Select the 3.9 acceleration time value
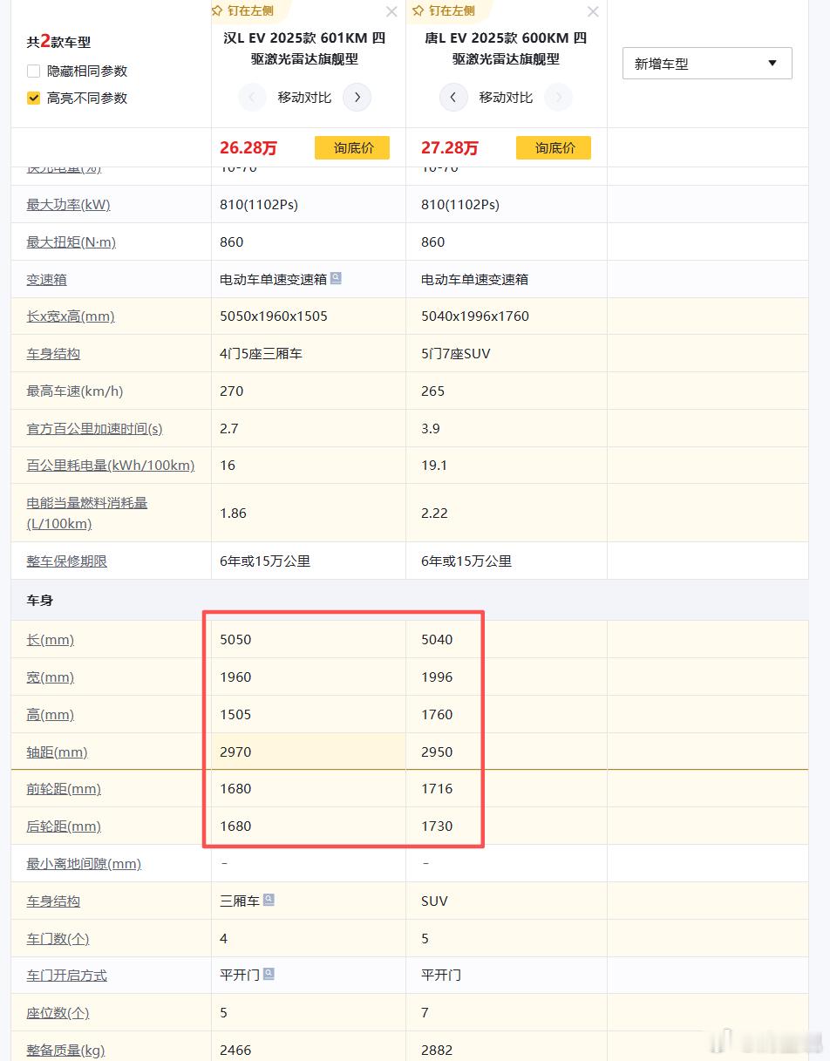830x1061 pixels. 431,429
